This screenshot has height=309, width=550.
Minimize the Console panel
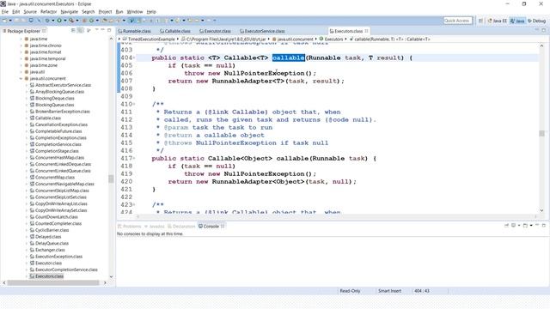click(537, 225)
